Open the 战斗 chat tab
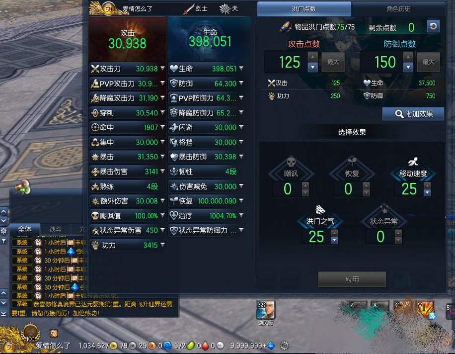Image resolution: width=455 pixels, height=354 pixels. pyautogui.click(x=56, y=229)
